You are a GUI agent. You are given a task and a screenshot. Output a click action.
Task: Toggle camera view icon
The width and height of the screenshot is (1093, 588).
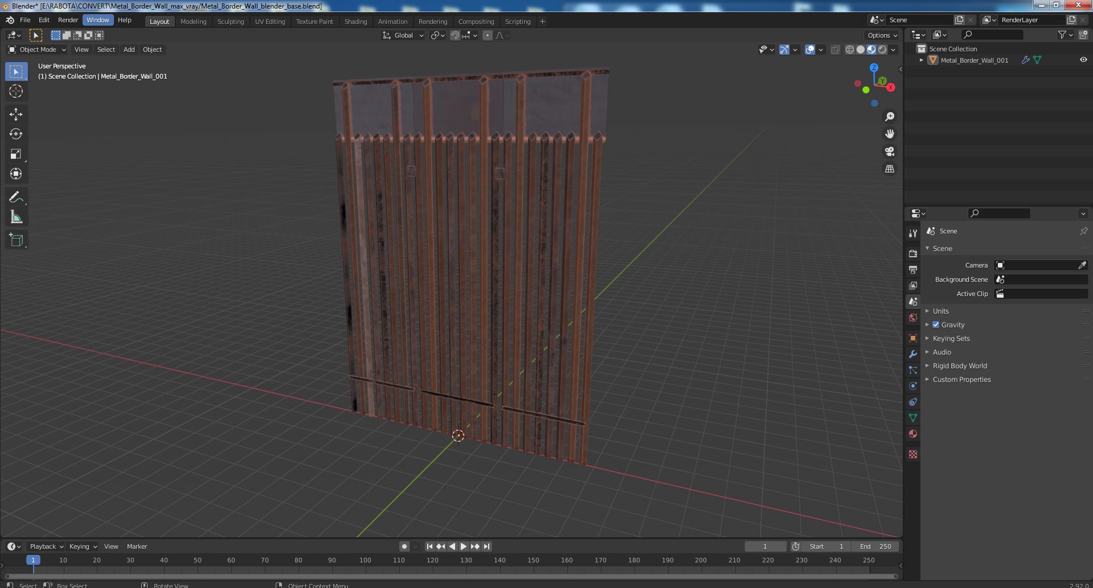click(x=890, y=151)
